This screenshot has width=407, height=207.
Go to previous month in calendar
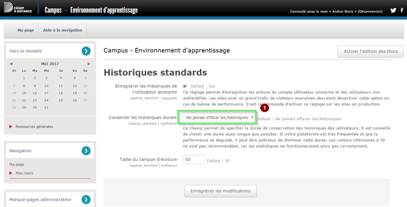pyautogui.click(x=11, y=64)
